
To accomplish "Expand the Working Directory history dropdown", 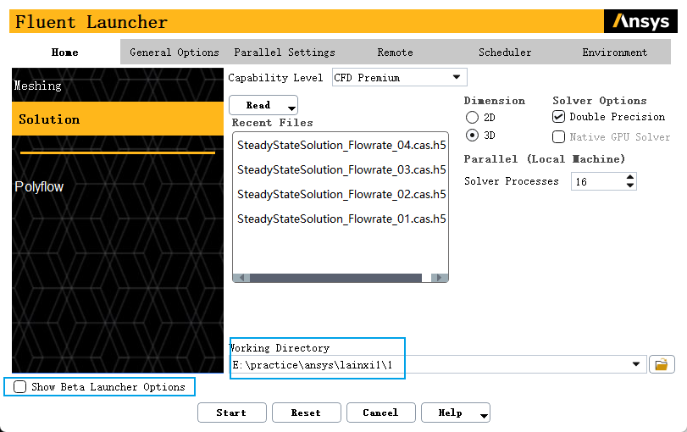I will coord(636,364).
